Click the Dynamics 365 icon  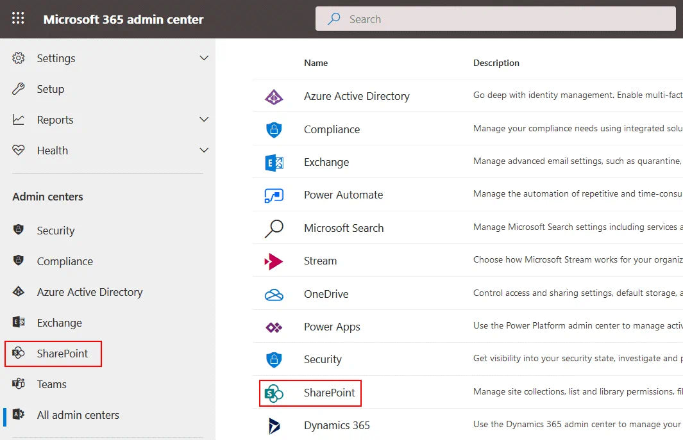(274, 426)
